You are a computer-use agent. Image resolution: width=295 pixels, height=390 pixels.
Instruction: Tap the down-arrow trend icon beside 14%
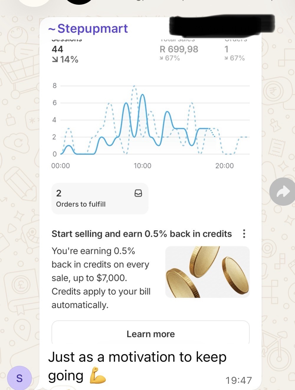point(55,60)
